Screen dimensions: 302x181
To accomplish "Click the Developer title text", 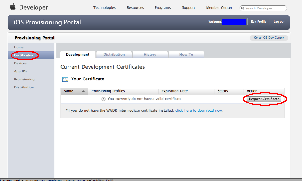I will (33, 7).
